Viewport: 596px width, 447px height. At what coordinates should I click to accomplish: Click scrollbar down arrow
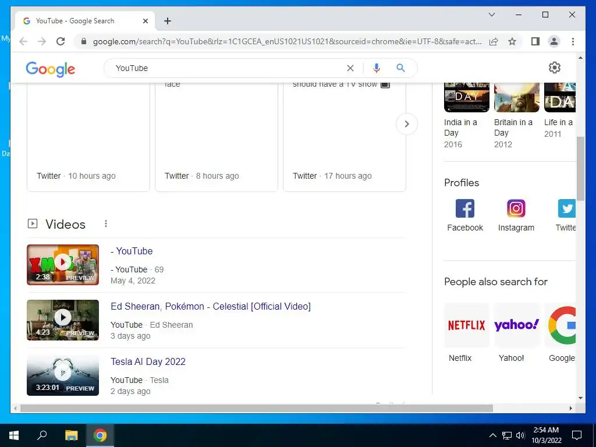tap(580, 398)
